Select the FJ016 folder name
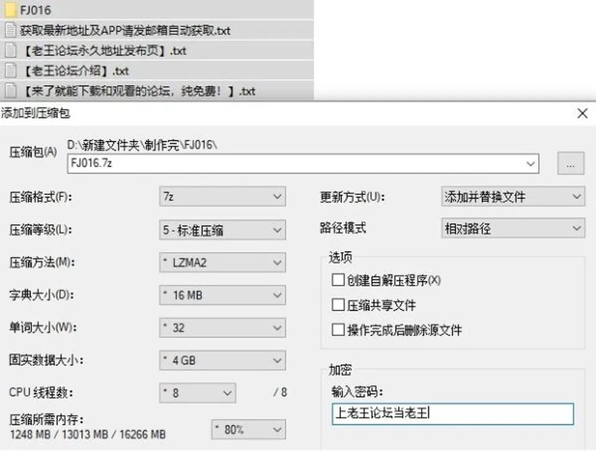 click(35, 10)
